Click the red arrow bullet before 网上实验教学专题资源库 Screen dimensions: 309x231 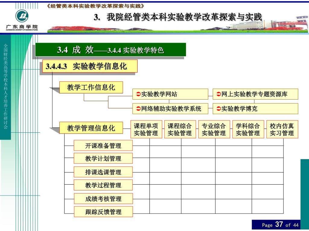(218, 94)
